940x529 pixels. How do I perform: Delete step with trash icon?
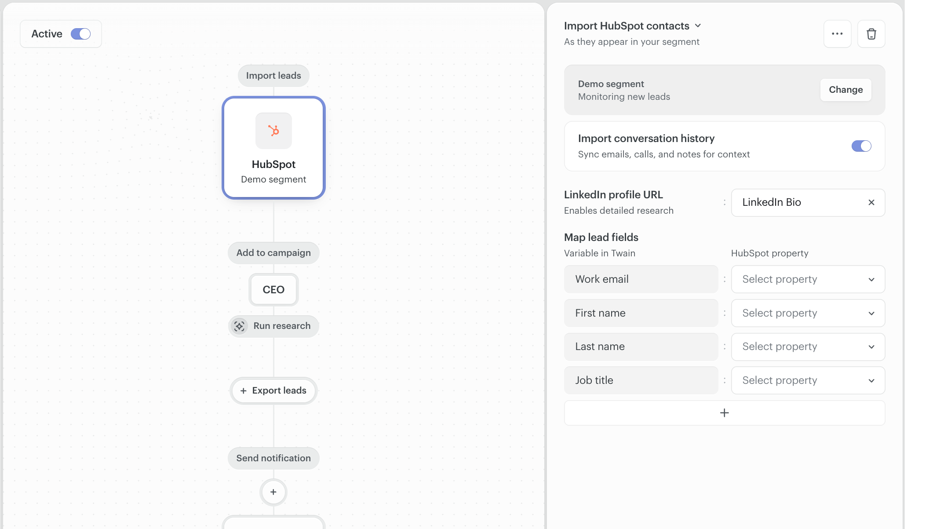point(871,34)
